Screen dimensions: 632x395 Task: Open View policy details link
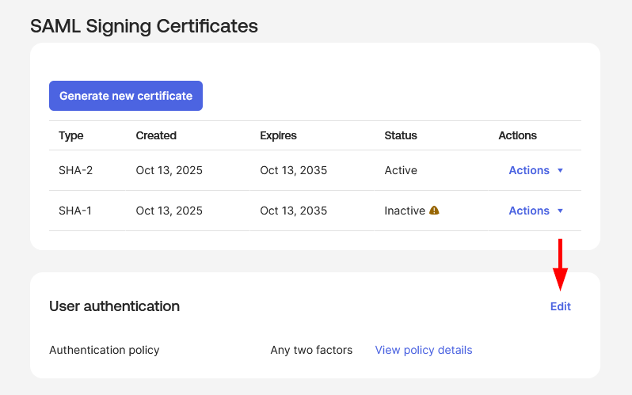(423, 350)
